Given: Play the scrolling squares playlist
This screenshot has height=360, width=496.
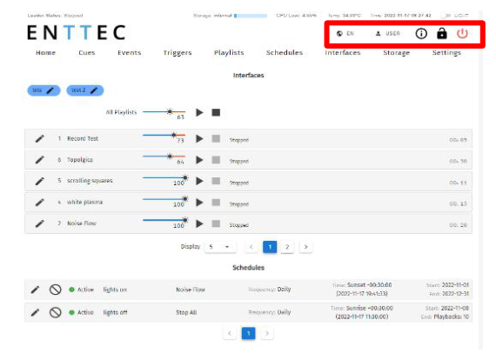Looking at the screenshot, I should pyautogui.click(x=199, y=181).
